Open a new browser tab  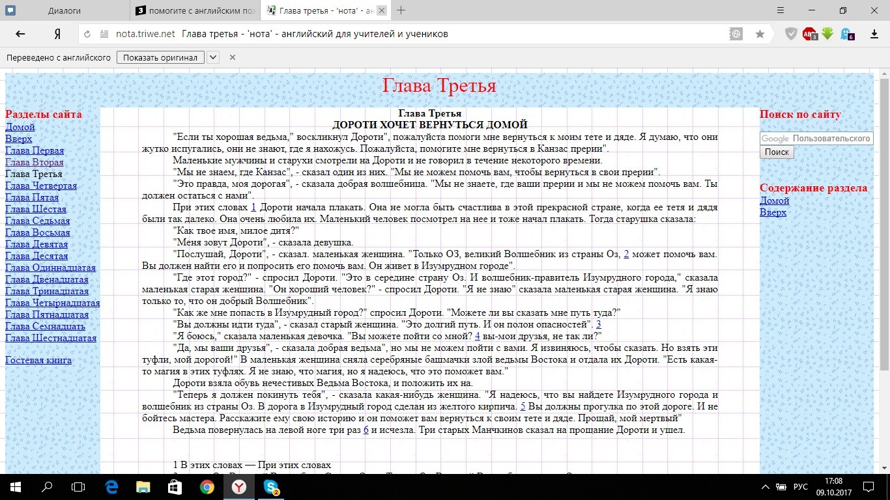click(x=401, y=10)
